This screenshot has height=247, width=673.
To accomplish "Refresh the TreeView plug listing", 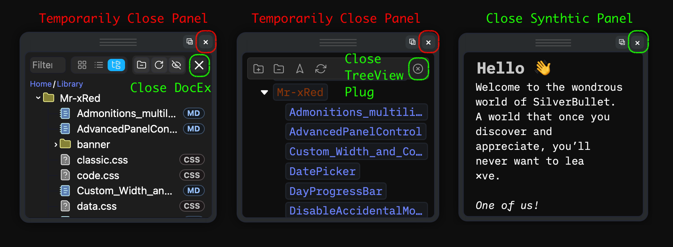I will pos(320,69).
